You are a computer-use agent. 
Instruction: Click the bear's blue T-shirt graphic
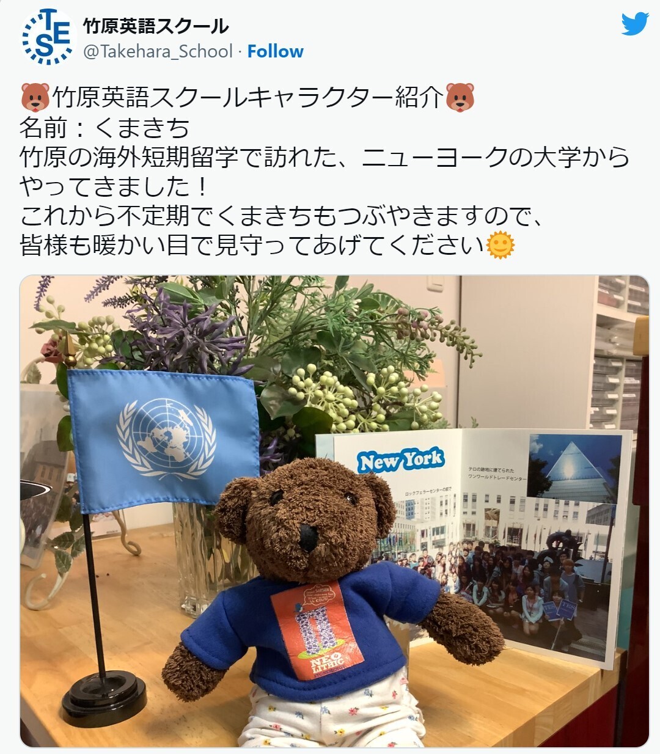tap(317, 631)
